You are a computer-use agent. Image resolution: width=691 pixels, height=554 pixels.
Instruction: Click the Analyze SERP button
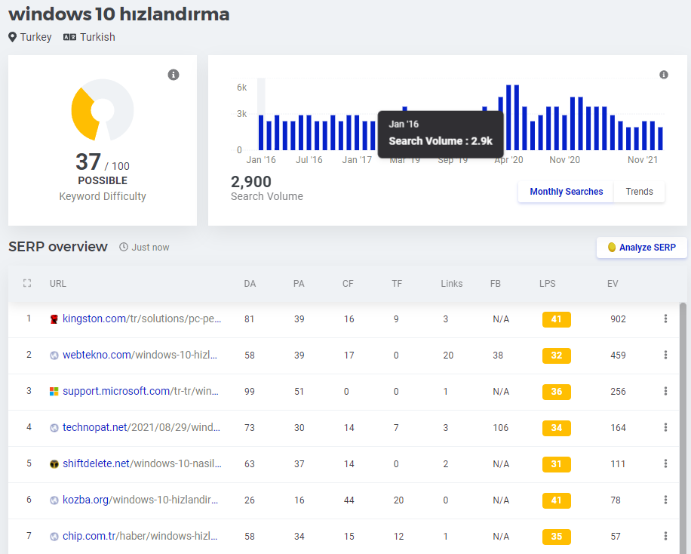(642, 248)
